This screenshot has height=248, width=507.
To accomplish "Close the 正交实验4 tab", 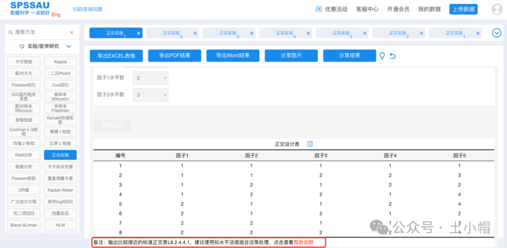I will point(308,33).
